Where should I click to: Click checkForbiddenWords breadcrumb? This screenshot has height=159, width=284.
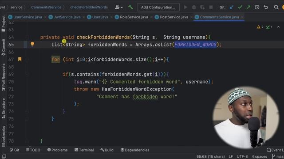tap(89, 7)
